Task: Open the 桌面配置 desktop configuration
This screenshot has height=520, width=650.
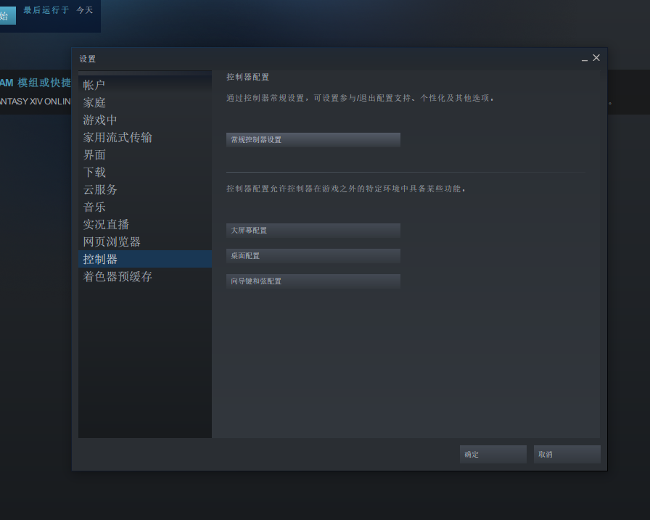Action: pyautogui.click(x=313, y=255)
